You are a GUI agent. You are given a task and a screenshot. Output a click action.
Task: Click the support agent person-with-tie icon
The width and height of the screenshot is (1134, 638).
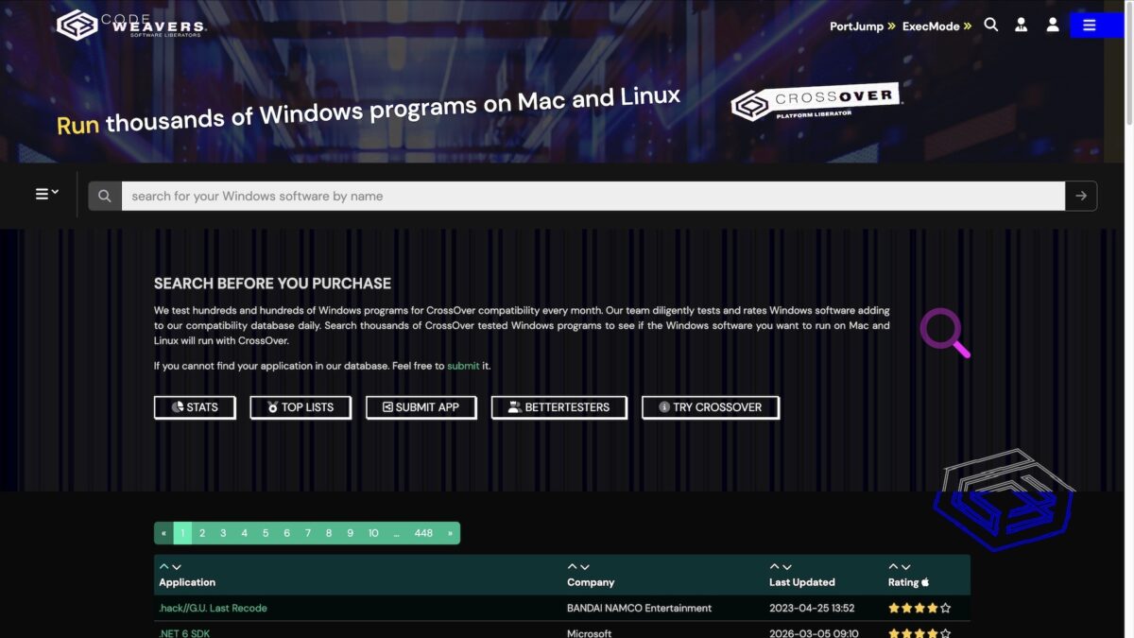[1022, 26]
